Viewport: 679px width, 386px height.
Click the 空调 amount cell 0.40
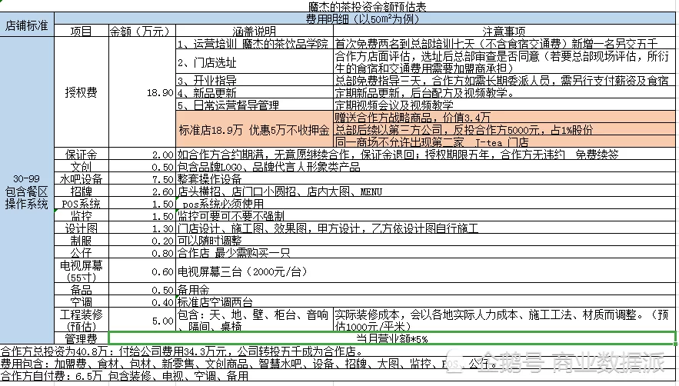click(x=142, y=302)
